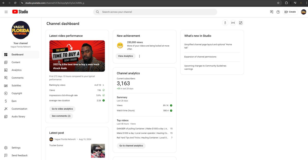Click the browser forward arrow

pos(9,3)
